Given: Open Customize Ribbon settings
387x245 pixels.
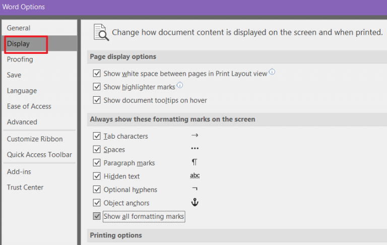Looking at the screenshot, I should click(39, 139).
